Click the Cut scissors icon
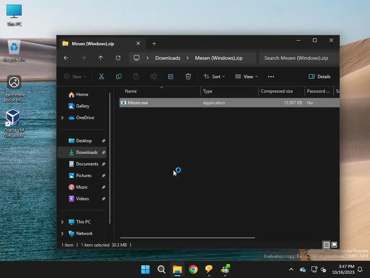Image resolution: width=370 pixels, height=278 pixels. click(x=101, y=76)
